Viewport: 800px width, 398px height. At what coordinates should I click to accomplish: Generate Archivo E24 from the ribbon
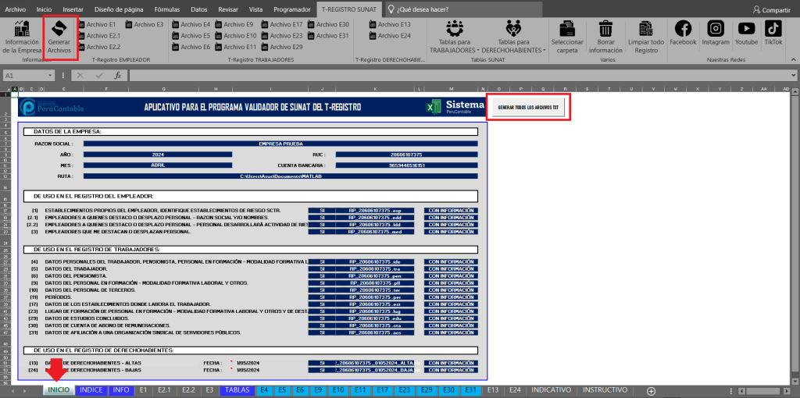pyautogui.click(x=390, y=36)
